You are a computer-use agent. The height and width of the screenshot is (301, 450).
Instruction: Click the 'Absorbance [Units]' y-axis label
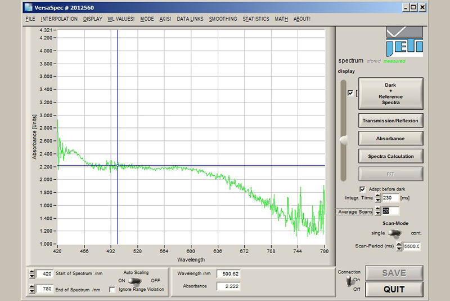pos(34,137)
